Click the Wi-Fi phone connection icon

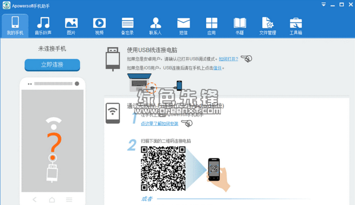point(113,113)
